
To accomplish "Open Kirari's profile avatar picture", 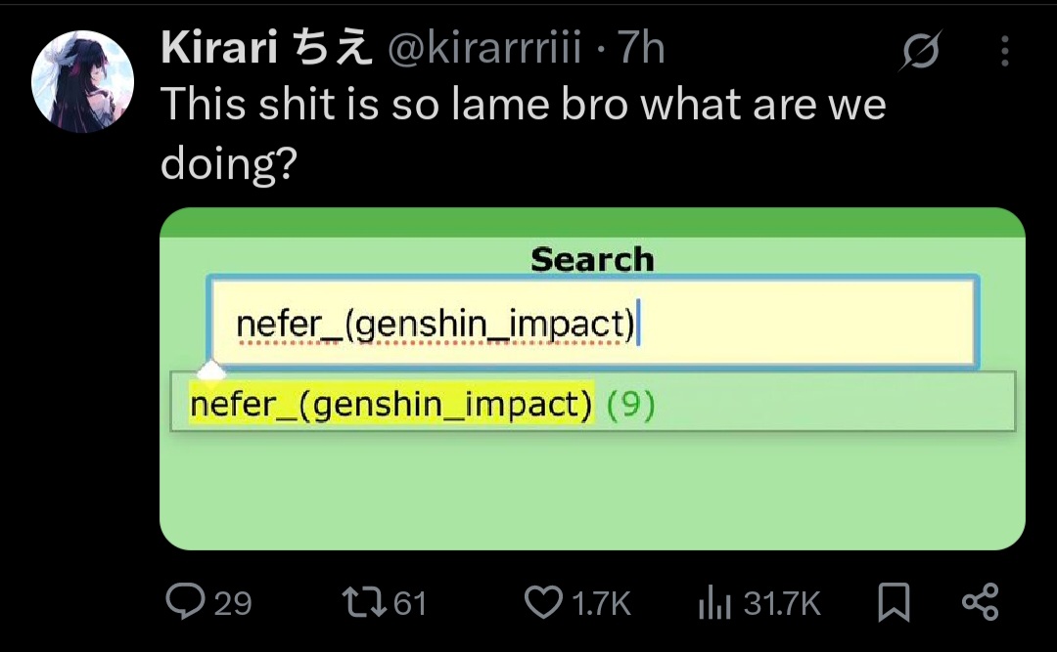I will (82, 81).
